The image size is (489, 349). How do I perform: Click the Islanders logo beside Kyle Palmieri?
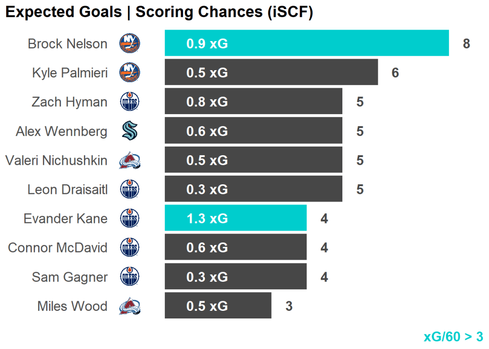pyautogui.click(x=129, y=73)
